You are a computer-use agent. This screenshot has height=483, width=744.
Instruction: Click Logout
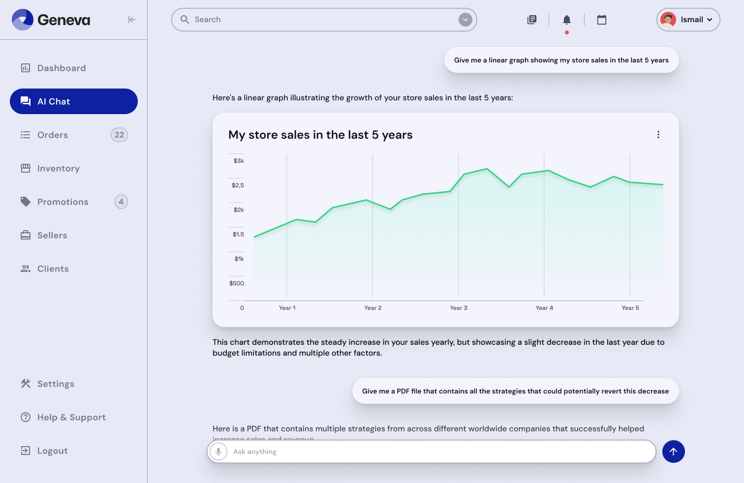coord(52,451)
